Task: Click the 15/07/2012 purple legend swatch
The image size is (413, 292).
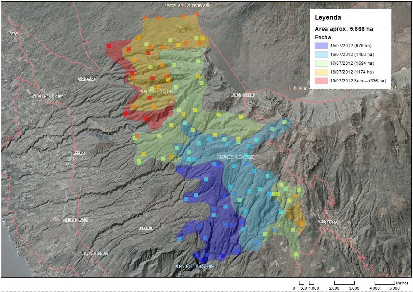Action: pyautogui.click(x=321, y=46)
